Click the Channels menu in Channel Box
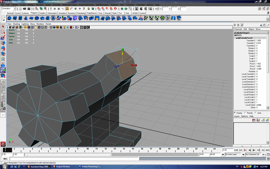Viewport: 270px width, 169px height. (x=238, y=29)
